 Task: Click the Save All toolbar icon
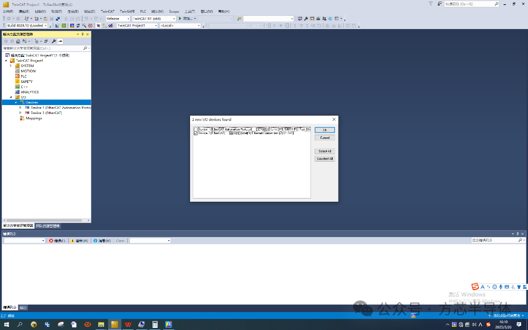pos(58,18)
